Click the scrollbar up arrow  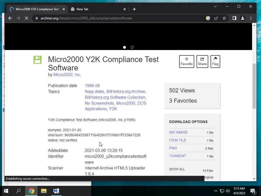[254, 25]
